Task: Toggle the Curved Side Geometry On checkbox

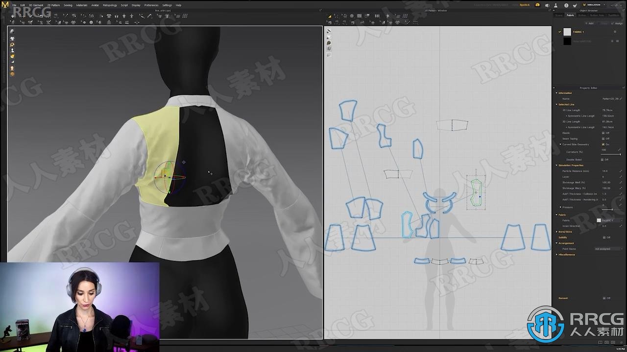Action: coord(603,144)
